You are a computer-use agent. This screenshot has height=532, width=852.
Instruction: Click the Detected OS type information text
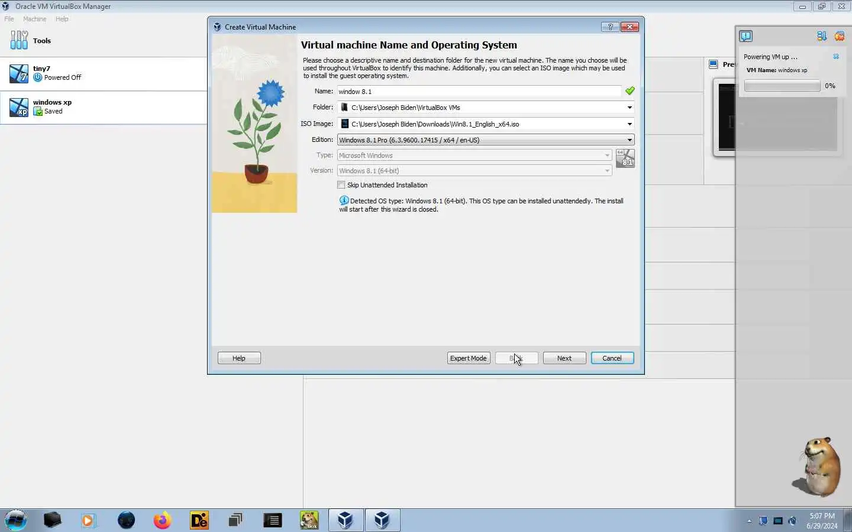point(482,205)
